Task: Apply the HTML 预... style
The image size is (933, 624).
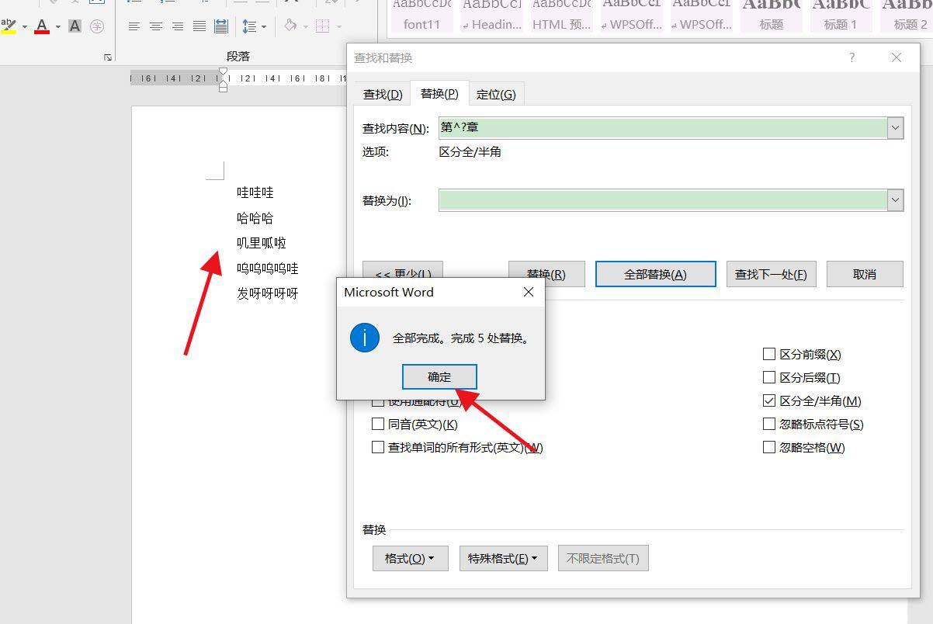Action: 561,16
